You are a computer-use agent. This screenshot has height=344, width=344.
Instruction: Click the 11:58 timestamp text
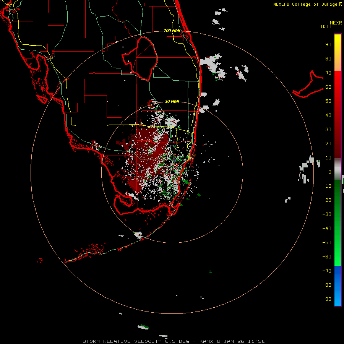[x=256, y=341]
